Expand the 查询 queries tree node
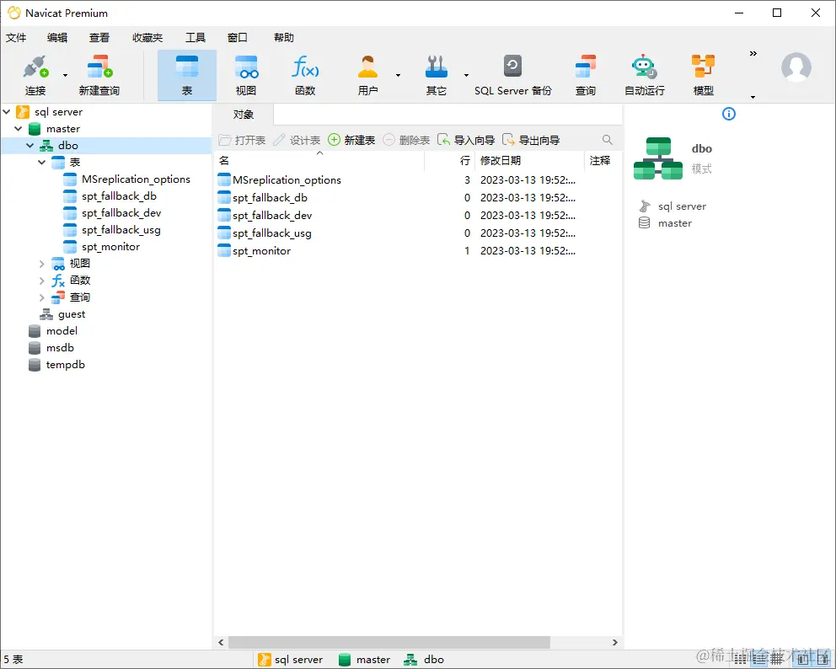 (x=41, y=297)
